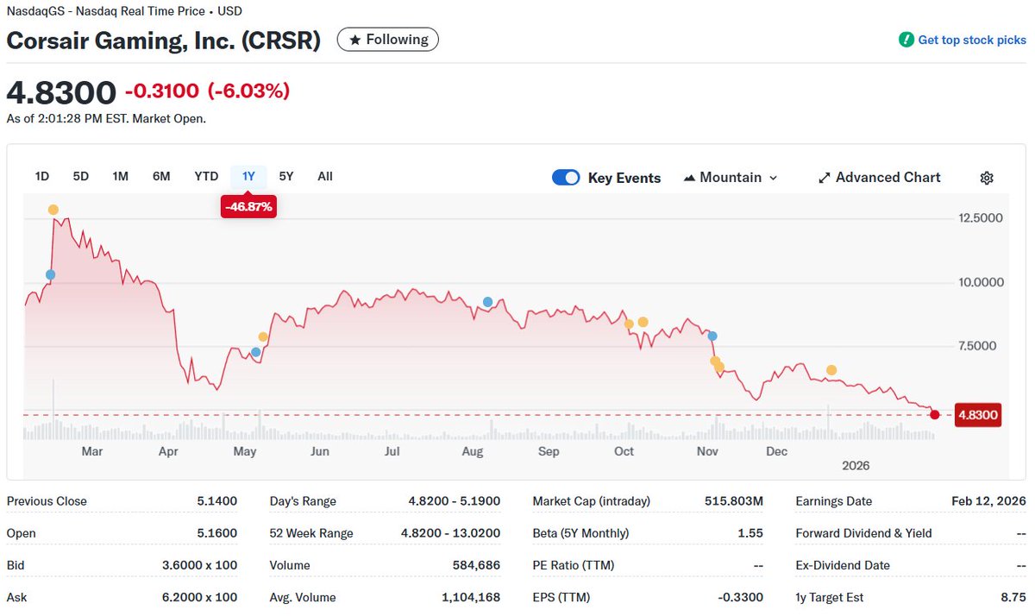Click the Open value 5.1600
The height and width of the screenshot is (616, 1035).
pyautogui.click(x=216, y=533)
